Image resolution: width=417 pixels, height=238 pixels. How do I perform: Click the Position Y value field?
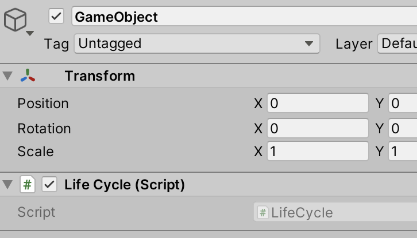tap(403, 103)
